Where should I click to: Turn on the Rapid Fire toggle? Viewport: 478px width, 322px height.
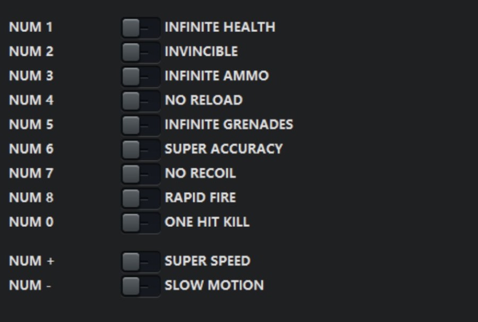(140, 198)
